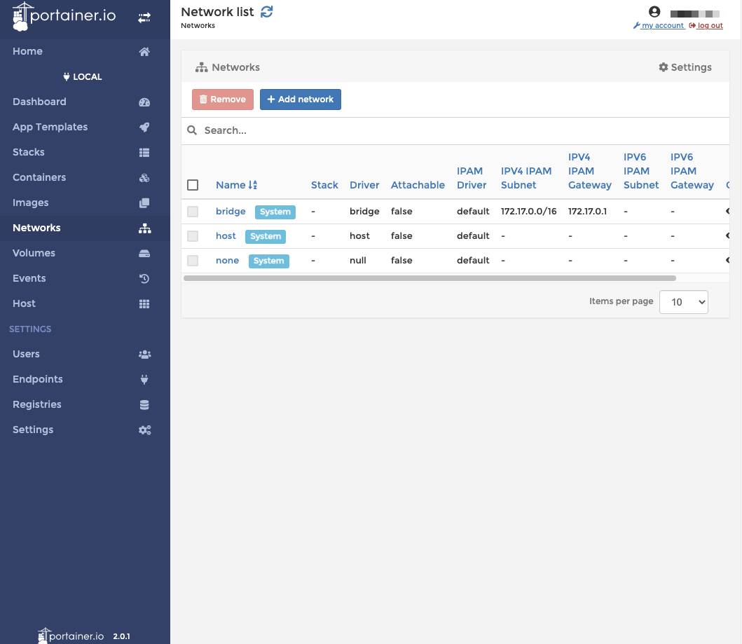The image size is (742, 644).
Task: Open table Settings in the Networks panel
Action: coord(685,67)
